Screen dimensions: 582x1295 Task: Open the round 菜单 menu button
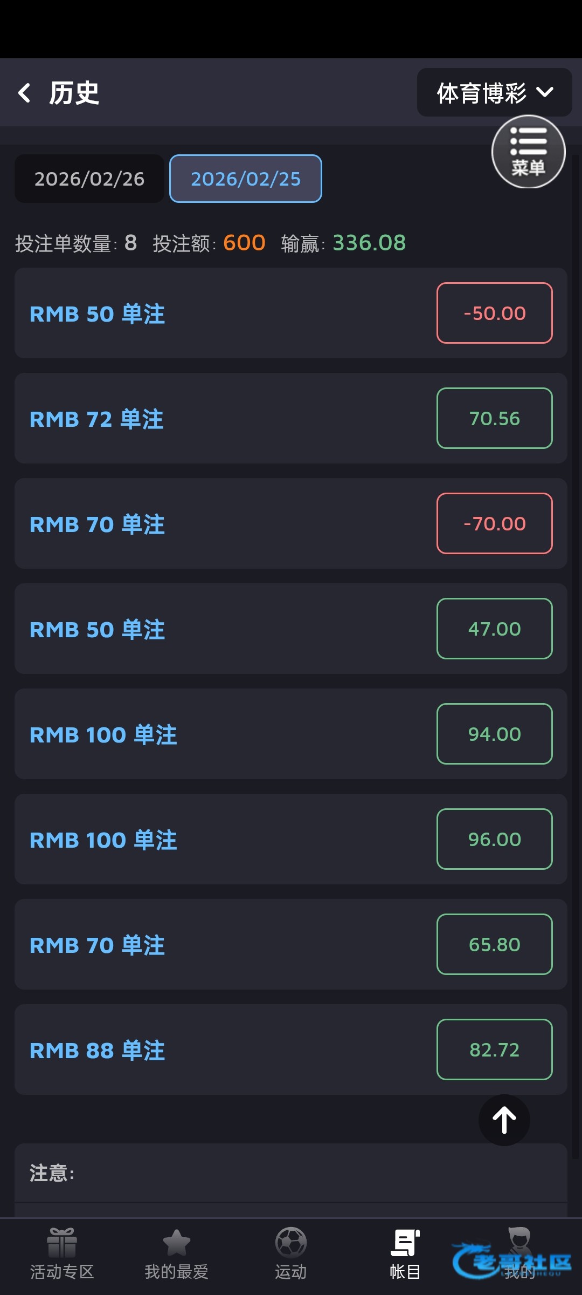point(528,152)
